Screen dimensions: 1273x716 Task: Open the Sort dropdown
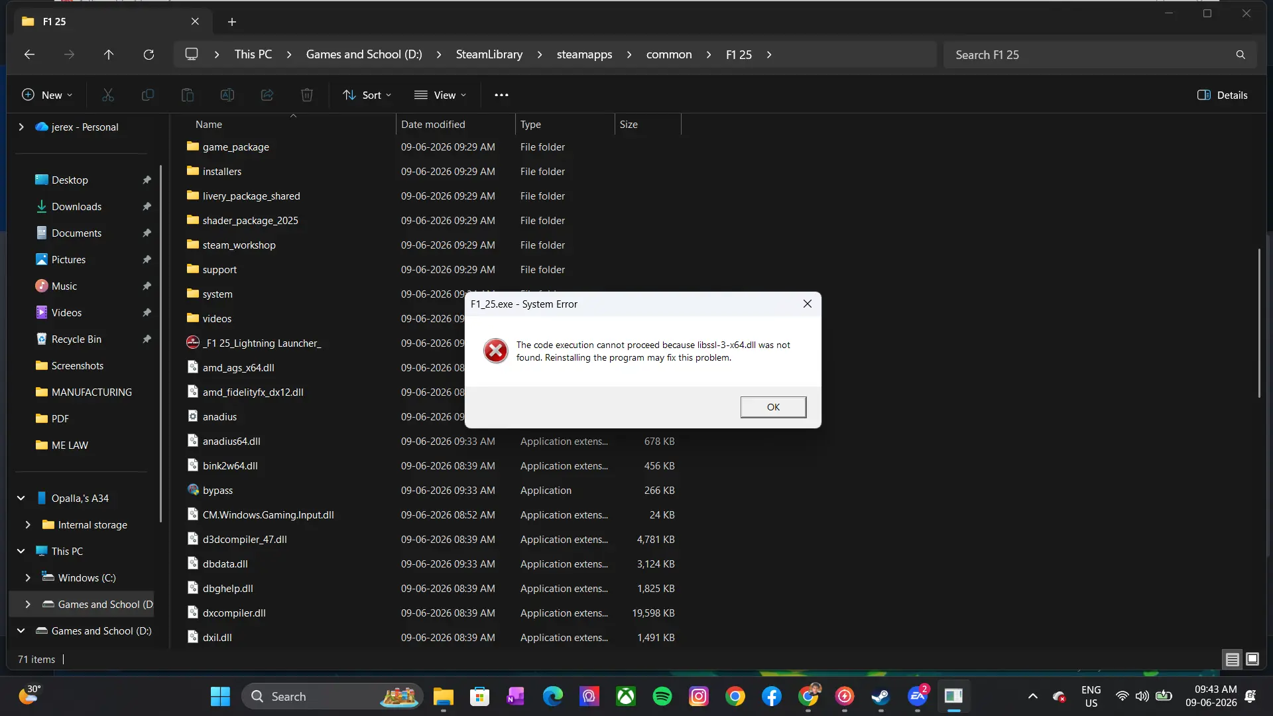point(367,95)
